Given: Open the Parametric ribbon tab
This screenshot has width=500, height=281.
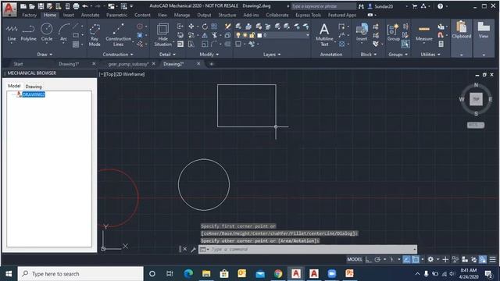Looking at the screenshot, I should coord(116,15).
